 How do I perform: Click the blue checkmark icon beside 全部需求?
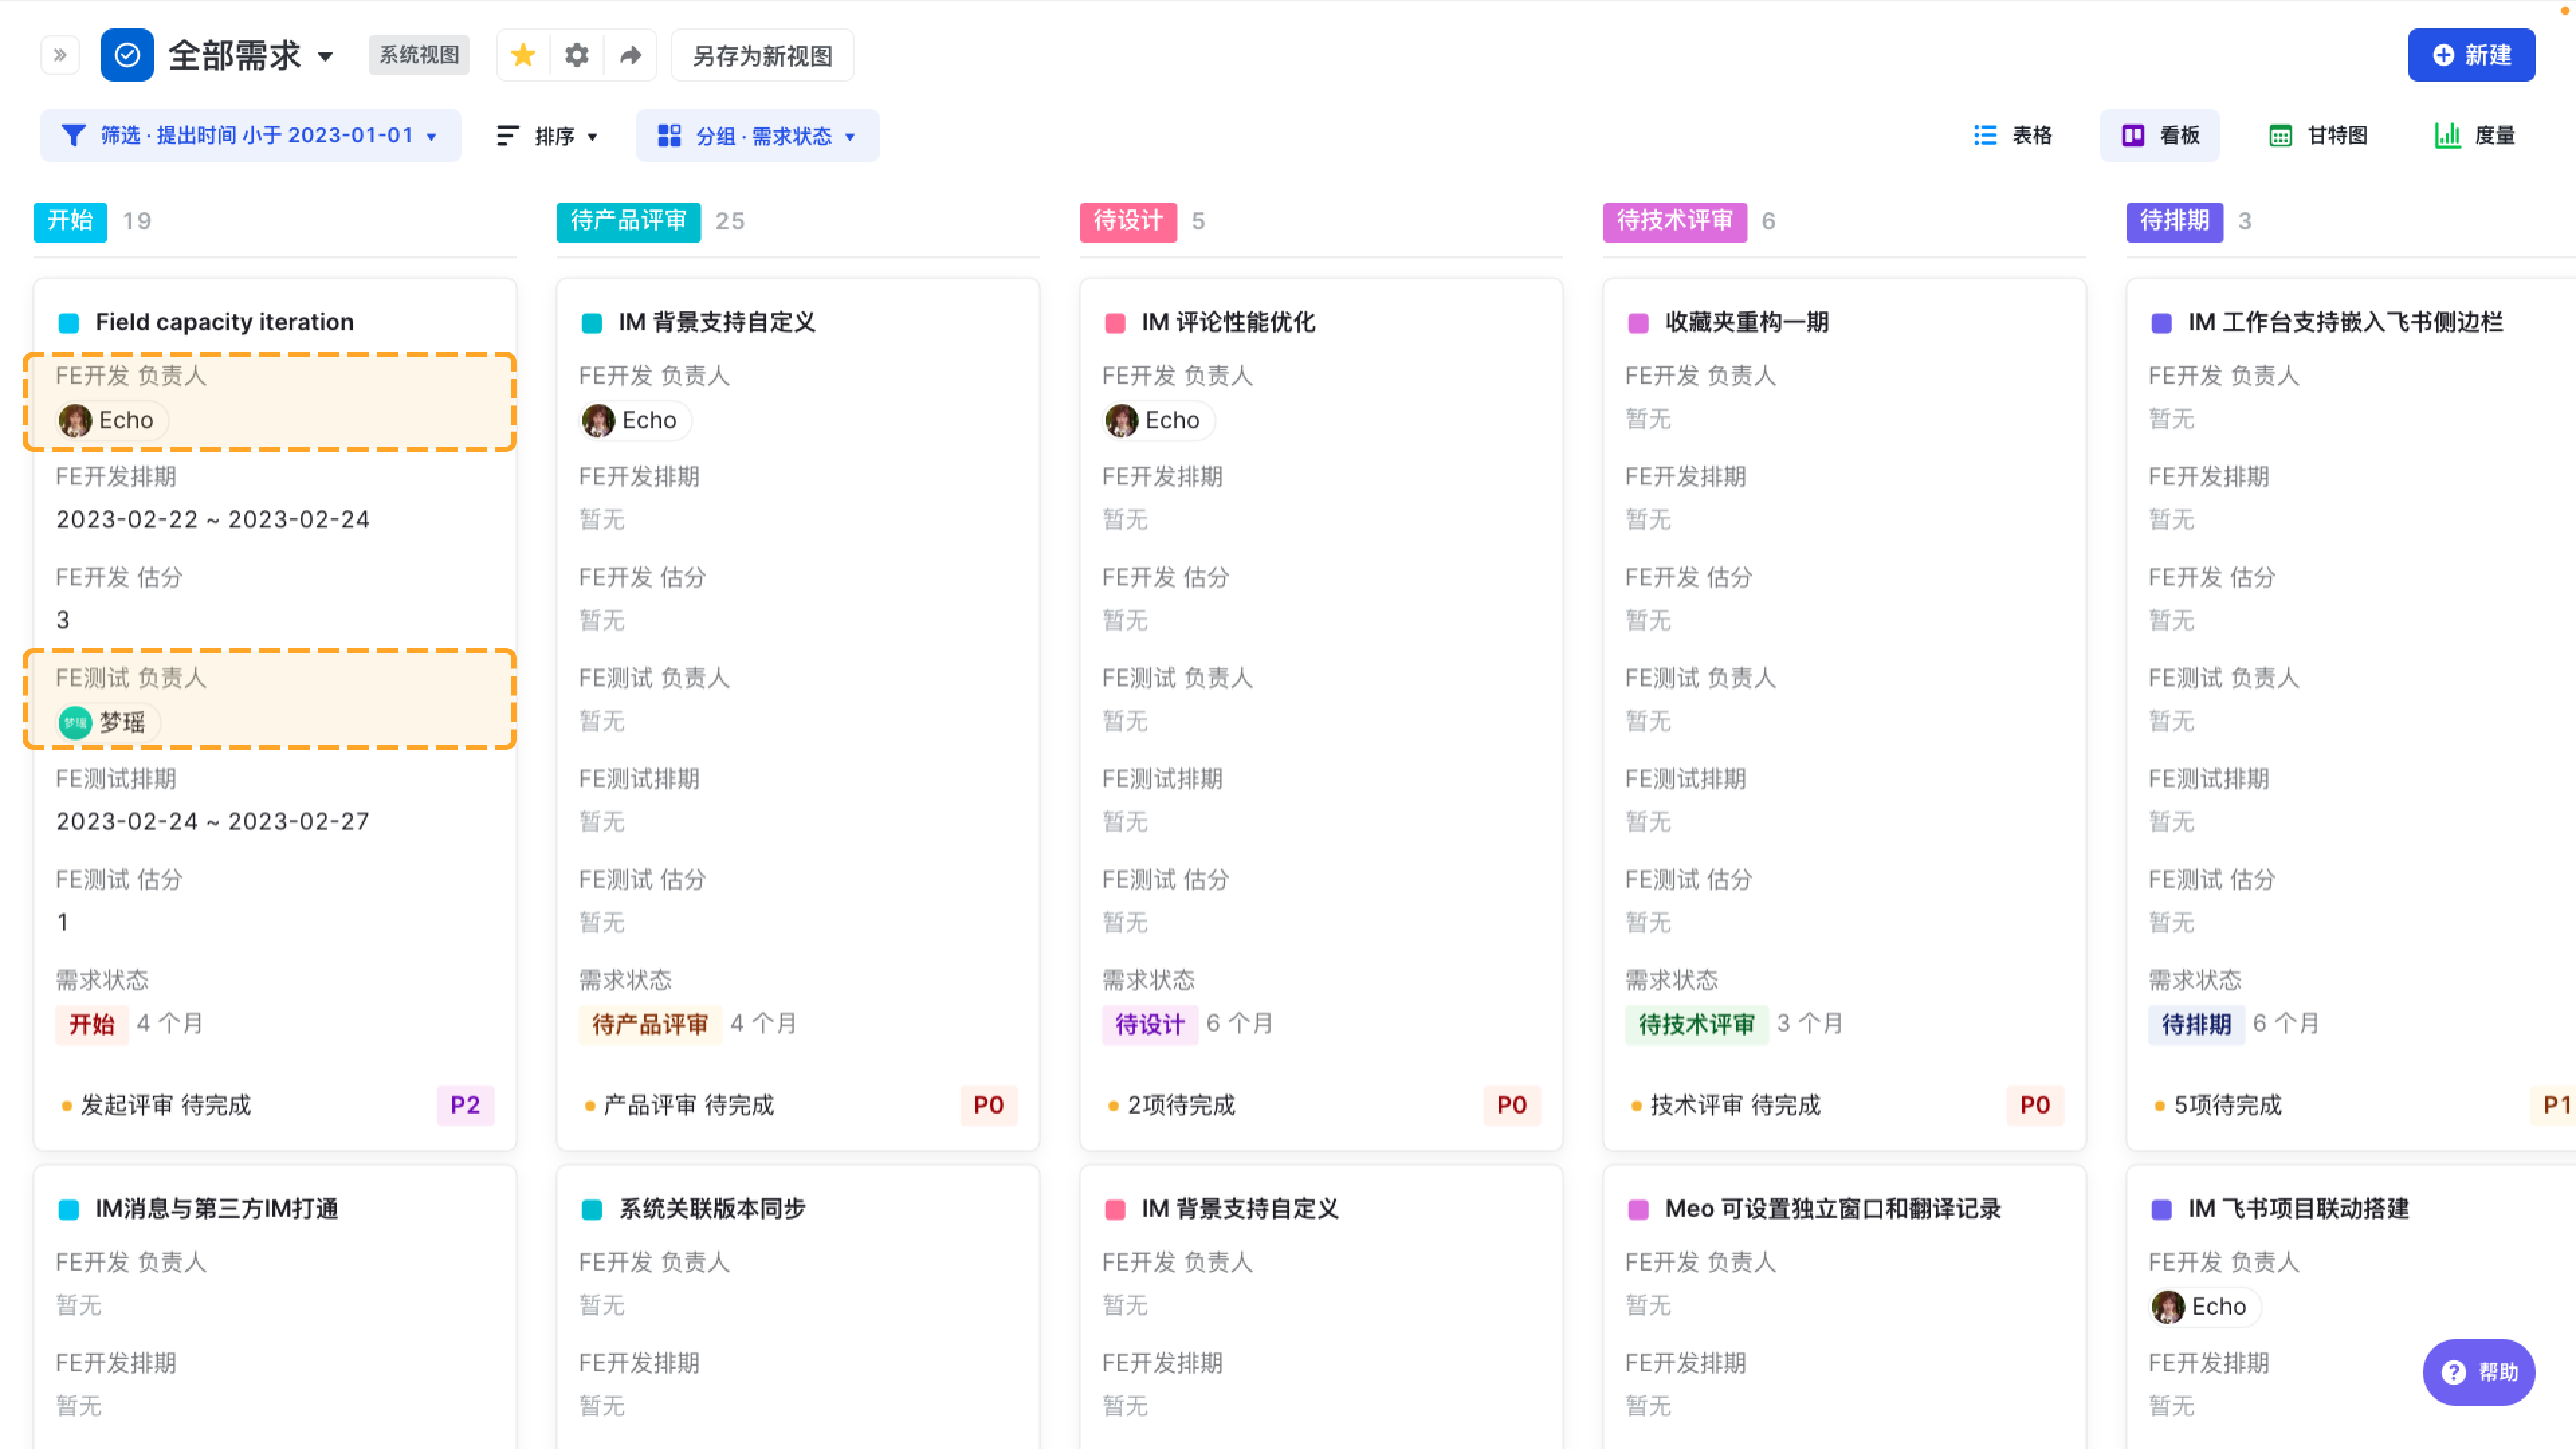coord(127,55)
